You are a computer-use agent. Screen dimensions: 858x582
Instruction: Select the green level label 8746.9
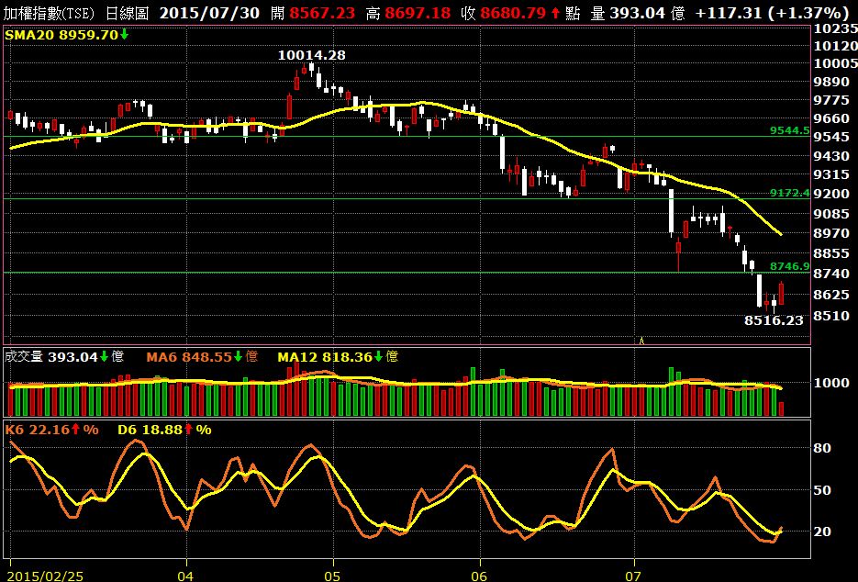pos(789,266)
